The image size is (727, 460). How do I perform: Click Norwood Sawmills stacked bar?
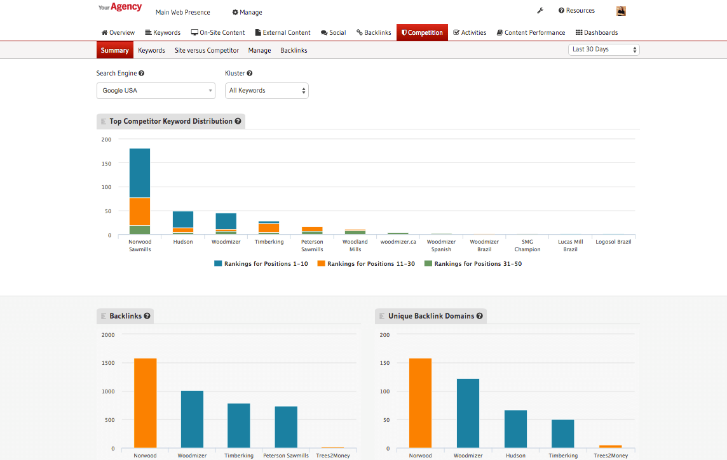point(140,192)
